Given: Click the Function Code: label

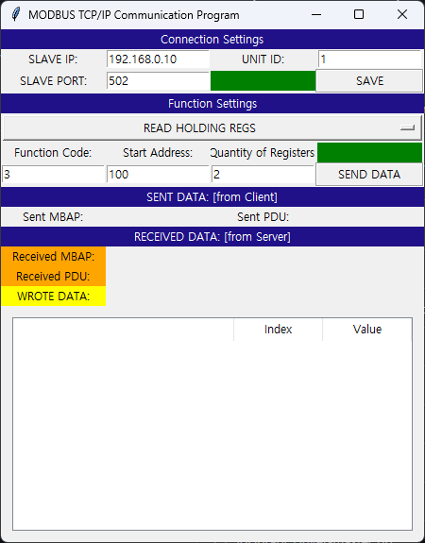Looking at the screenshot, I should pos(53,153).
